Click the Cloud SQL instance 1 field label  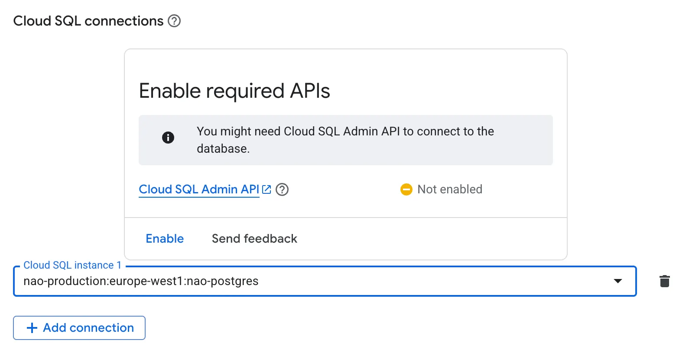click(x=72, y=265)
